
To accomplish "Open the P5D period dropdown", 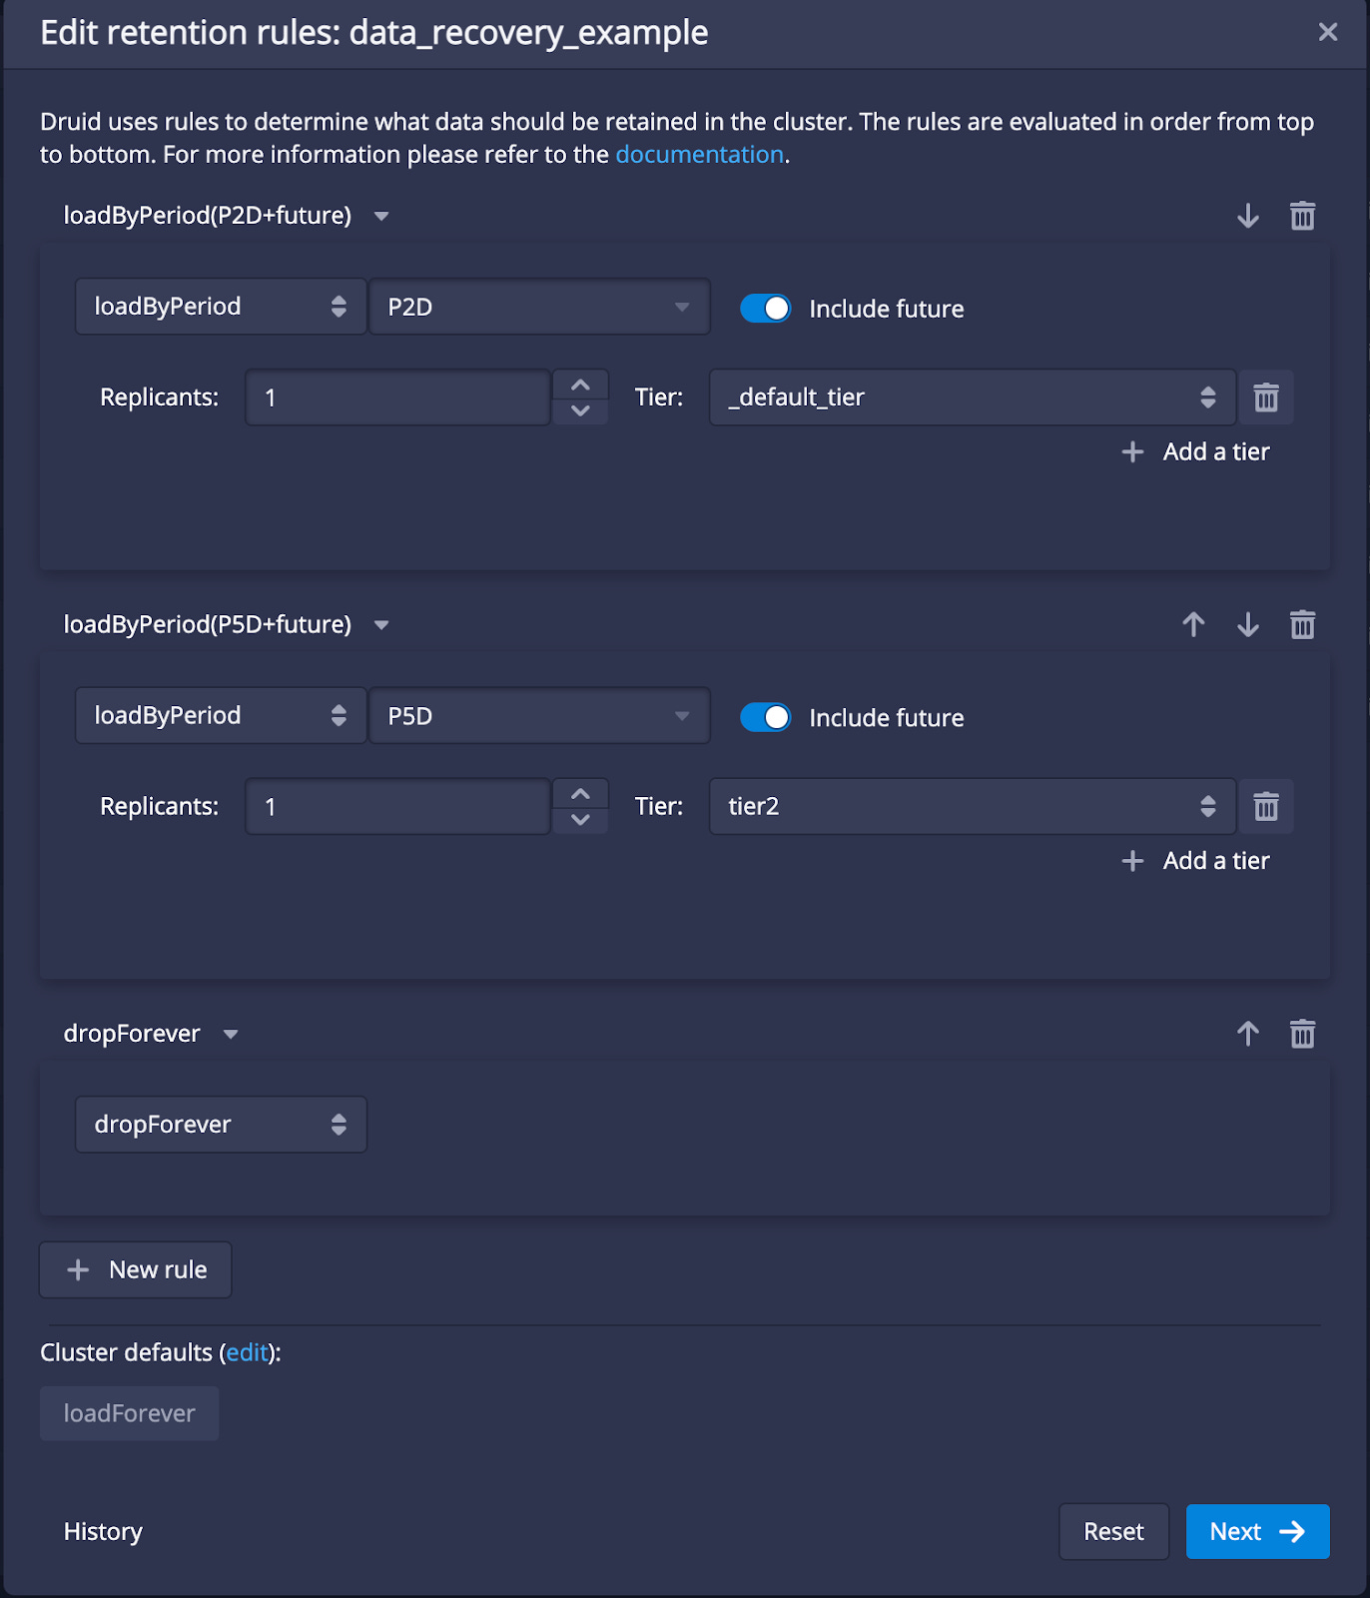I will [539, 716].
